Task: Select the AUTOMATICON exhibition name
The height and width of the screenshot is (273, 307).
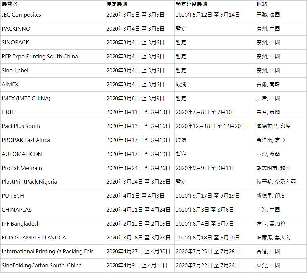Action: click(22, 154)
